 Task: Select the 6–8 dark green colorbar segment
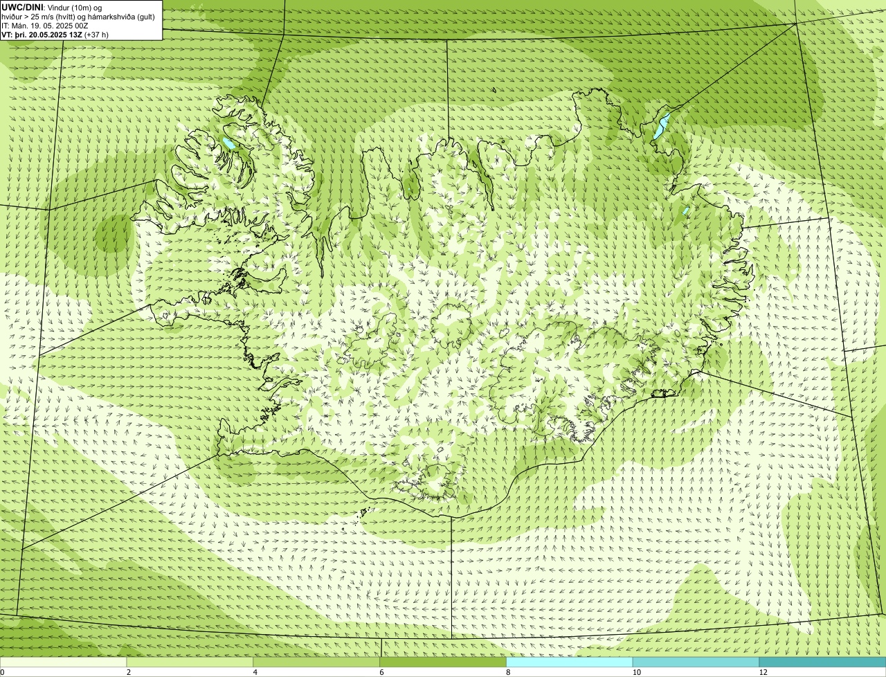click(443, 662)
